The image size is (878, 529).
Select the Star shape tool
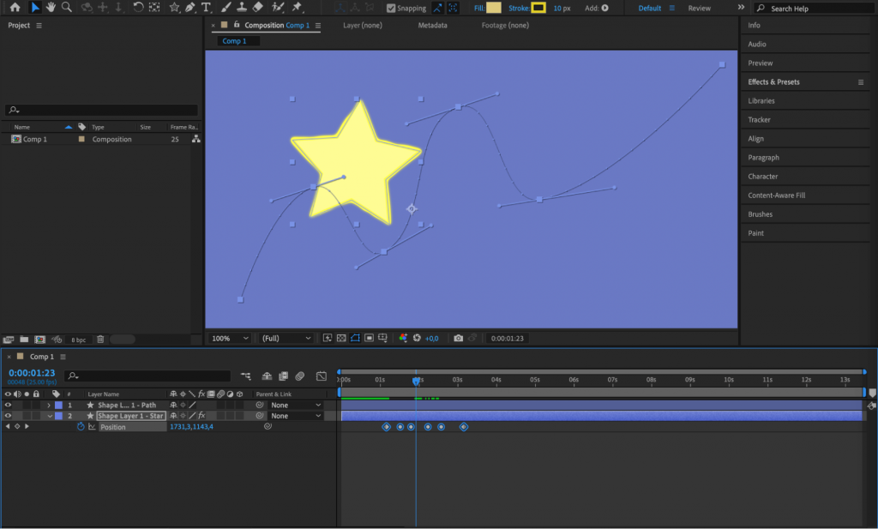[175, 7]
